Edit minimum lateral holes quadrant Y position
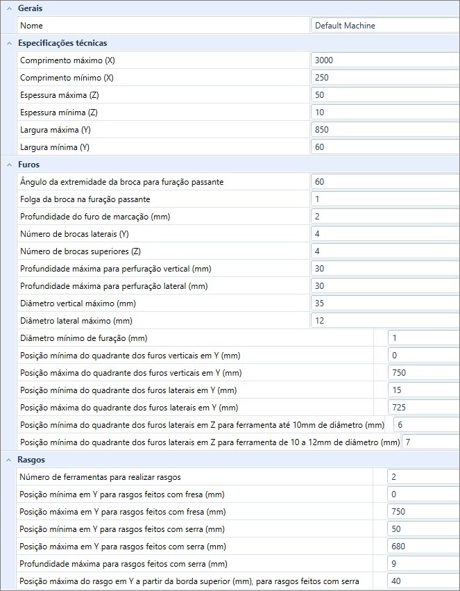 [424, 390]
